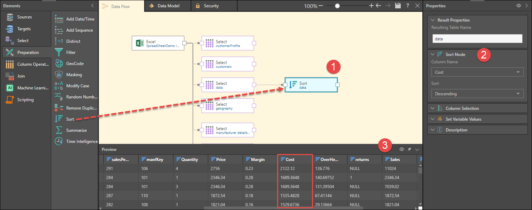Select the GeoCode preparation icon
The image size is (532, 210).
point(59,64)
